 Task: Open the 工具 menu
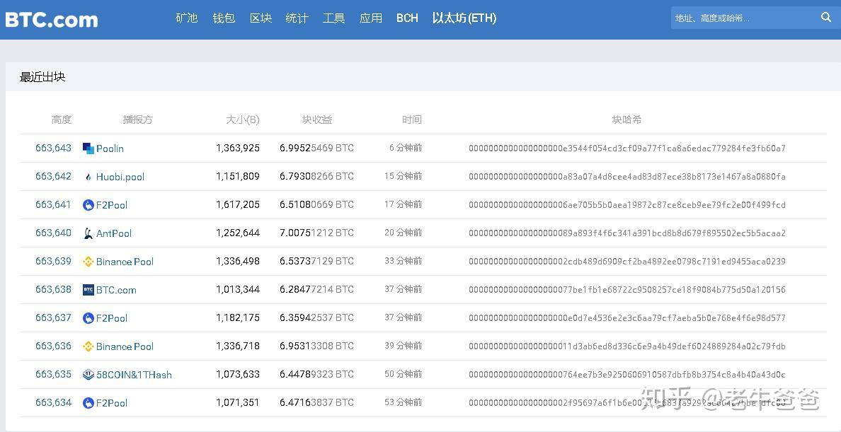pos(333,18)
